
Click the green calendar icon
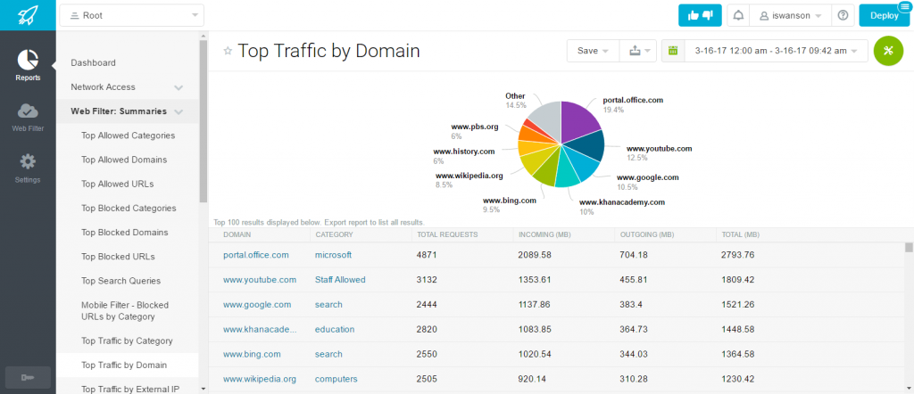[x=673, y=51]
